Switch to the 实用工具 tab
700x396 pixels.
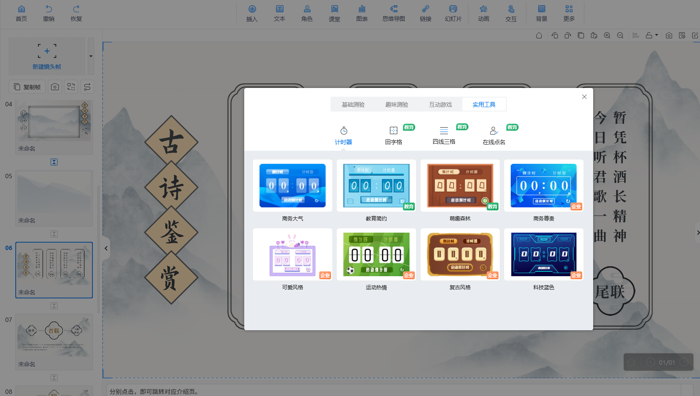(484, 105)
